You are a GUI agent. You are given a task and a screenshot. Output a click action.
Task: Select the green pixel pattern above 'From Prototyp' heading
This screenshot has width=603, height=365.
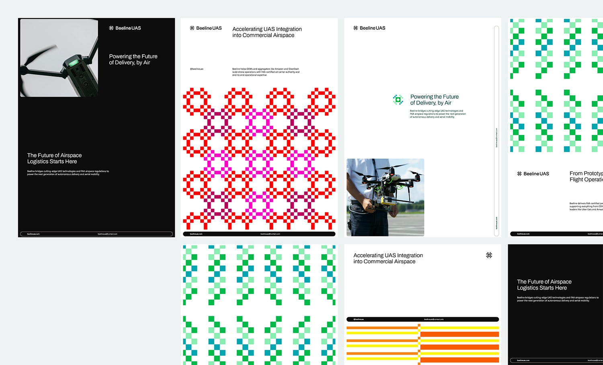coord(557,86)
